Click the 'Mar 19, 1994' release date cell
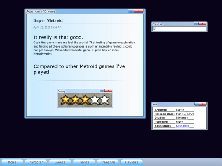 point(185,114)
